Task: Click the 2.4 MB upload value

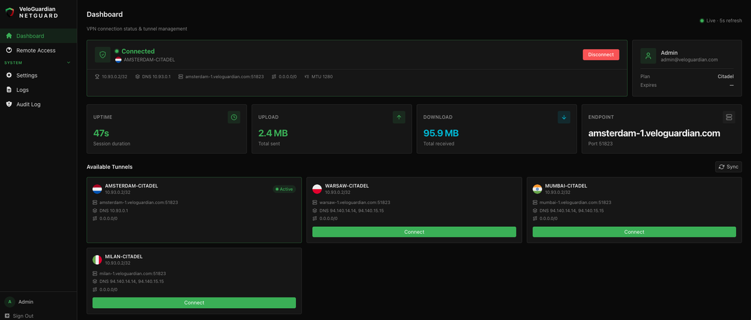Action: [x=273, y=133]
